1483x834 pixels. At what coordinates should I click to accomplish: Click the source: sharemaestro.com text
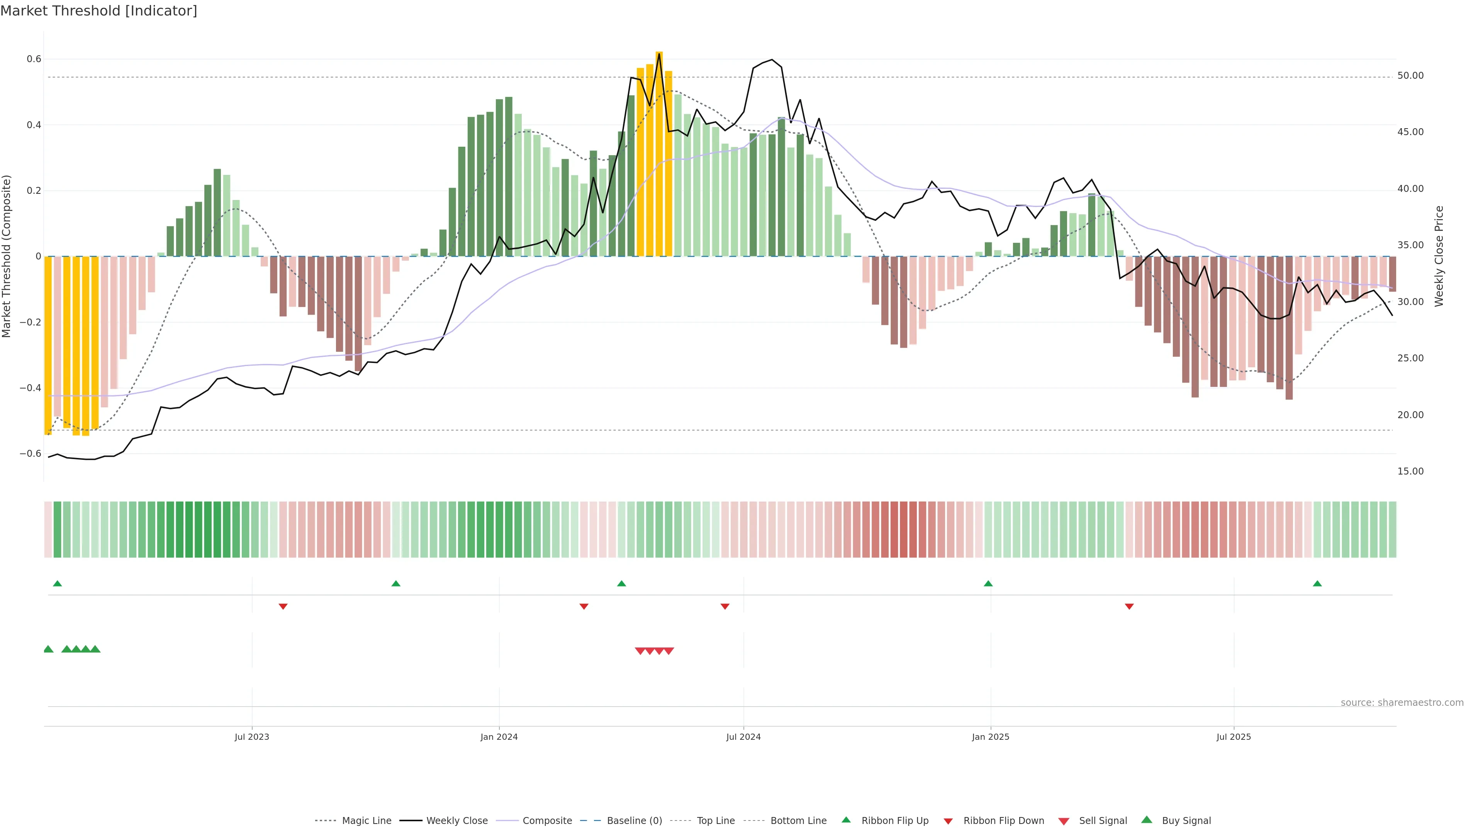point(1402,703)
